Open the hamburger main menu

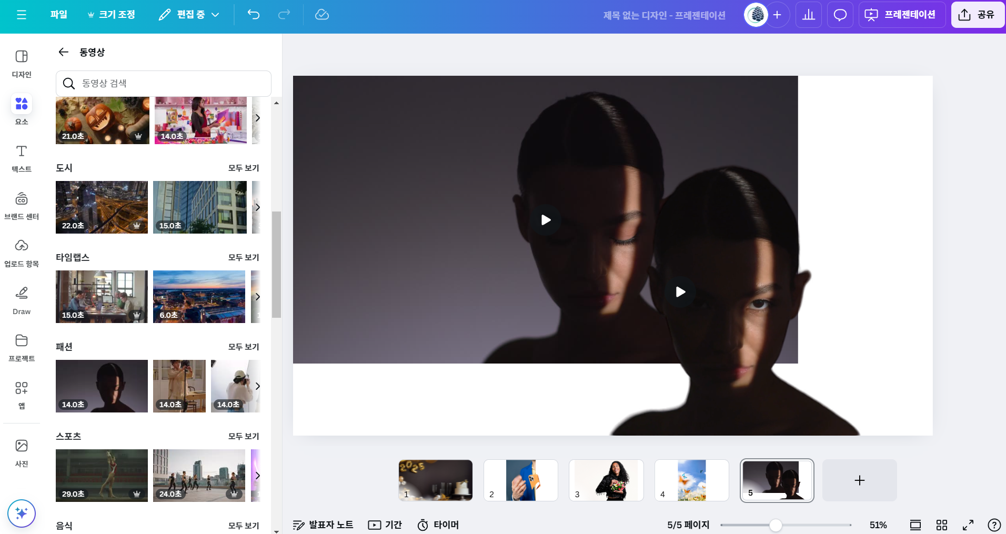(22, 15)
